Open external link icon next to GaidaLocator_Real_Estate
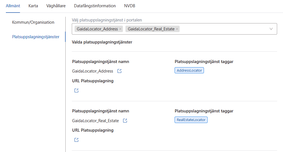Screen dimensions: 283x152 click(x=125, y=121)
